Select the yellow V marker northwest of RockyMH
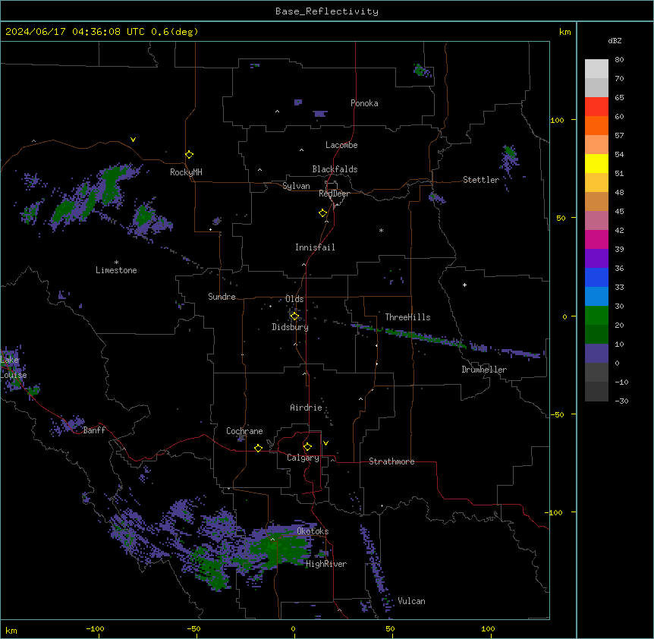Viewport: 654px width, 639px height. tap(133, 140)
